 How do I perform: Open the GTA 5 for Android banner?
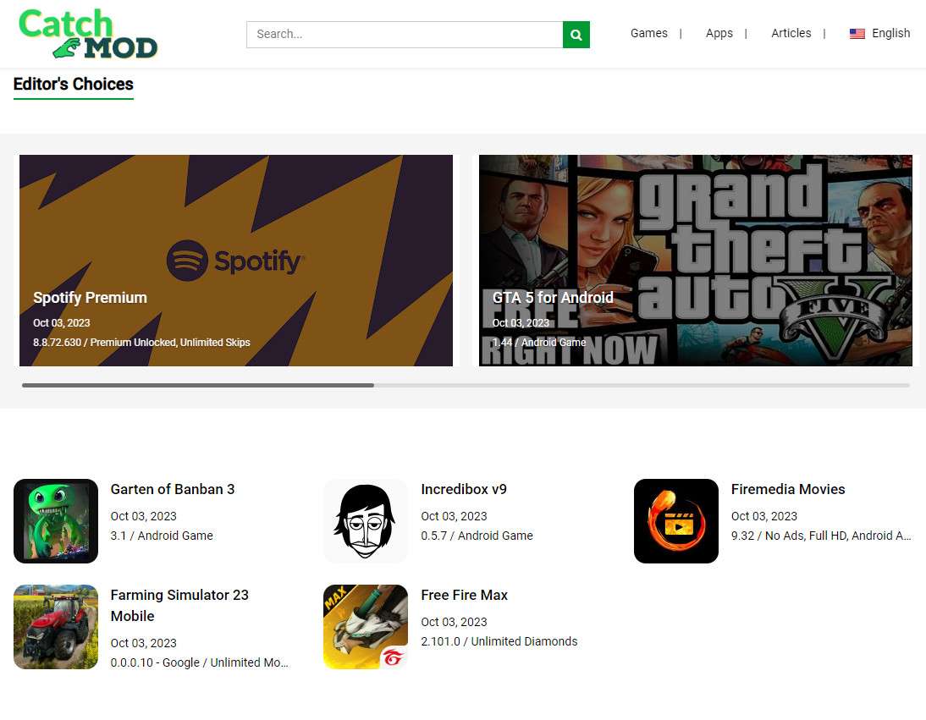[695, 261]
